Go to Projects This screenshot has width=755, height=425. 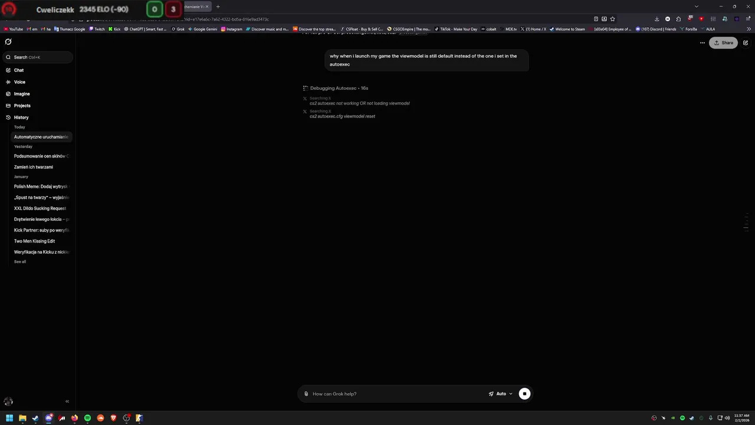tap(22, 106)
